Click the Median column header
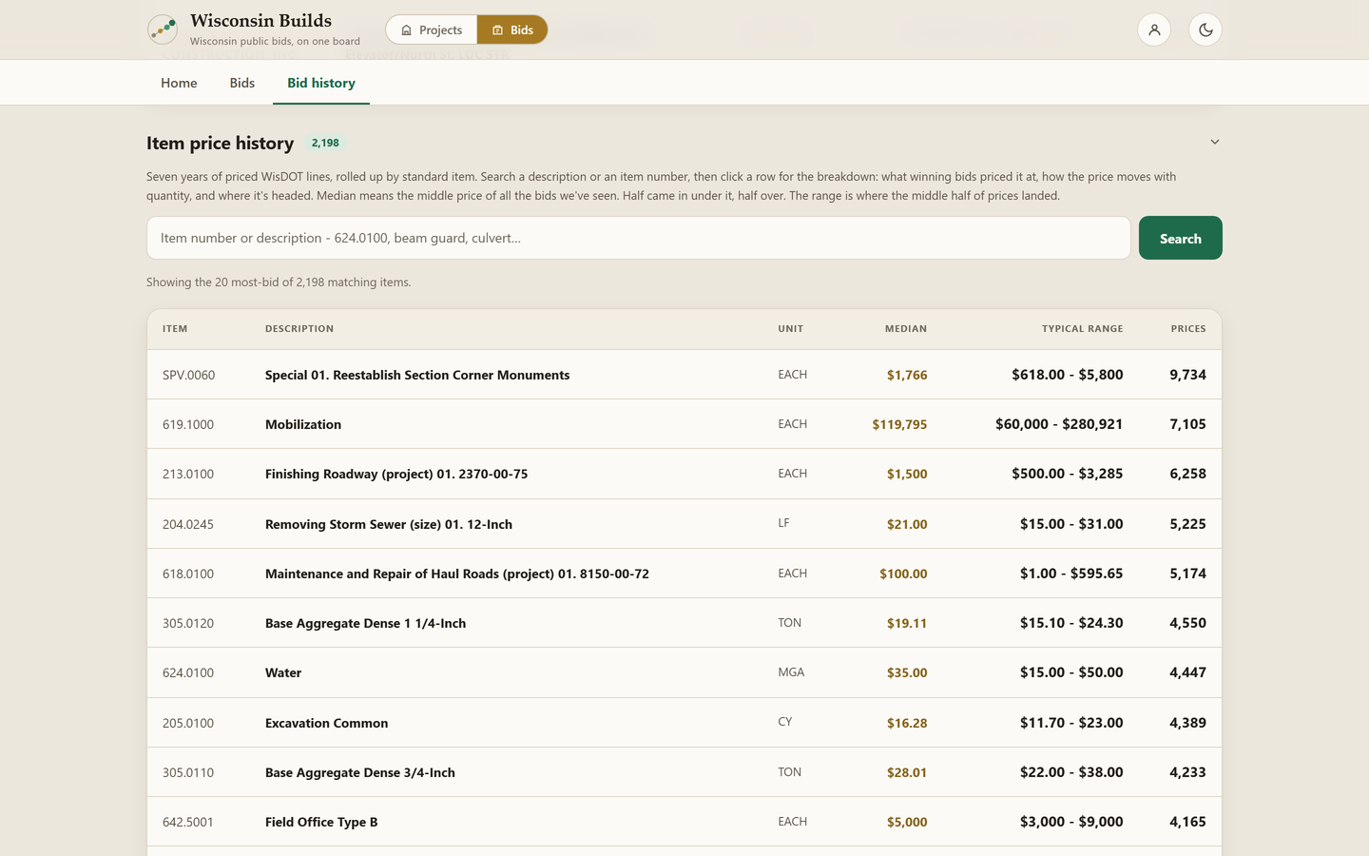Viewport: 1369px width, 856px height. pyautogui.click(x=906, y=329)
